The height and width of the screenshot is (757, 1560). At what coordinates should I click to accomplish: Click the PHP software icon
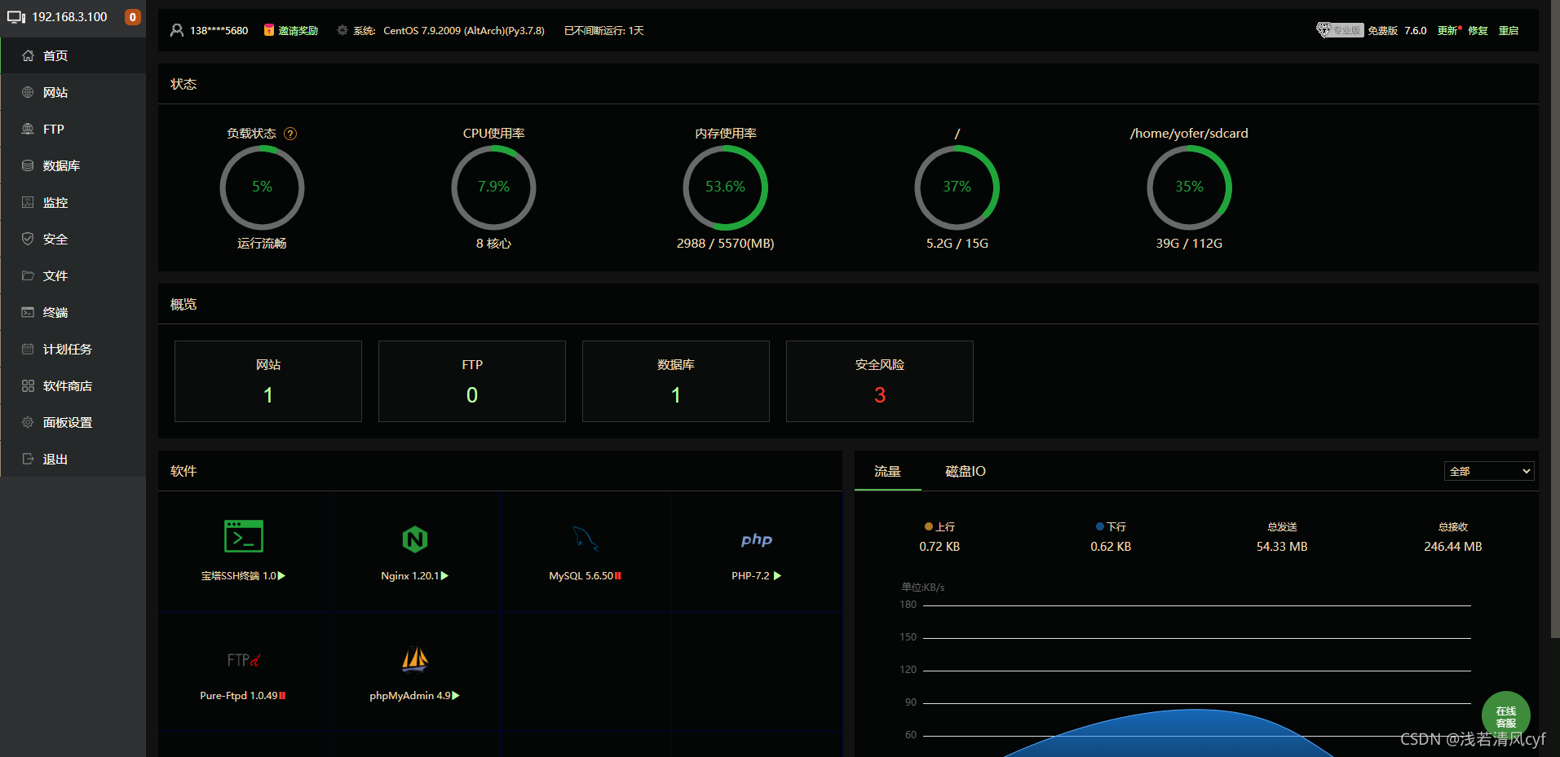[x=757, y=539]
